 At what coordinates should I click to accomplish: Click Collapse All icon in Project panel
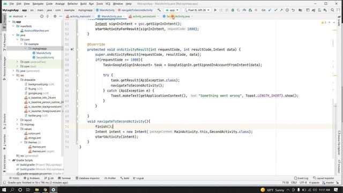48,17
